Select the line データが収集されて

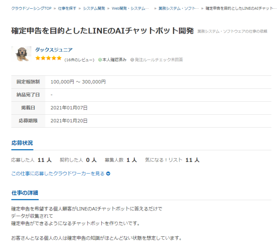pos(32,216)
